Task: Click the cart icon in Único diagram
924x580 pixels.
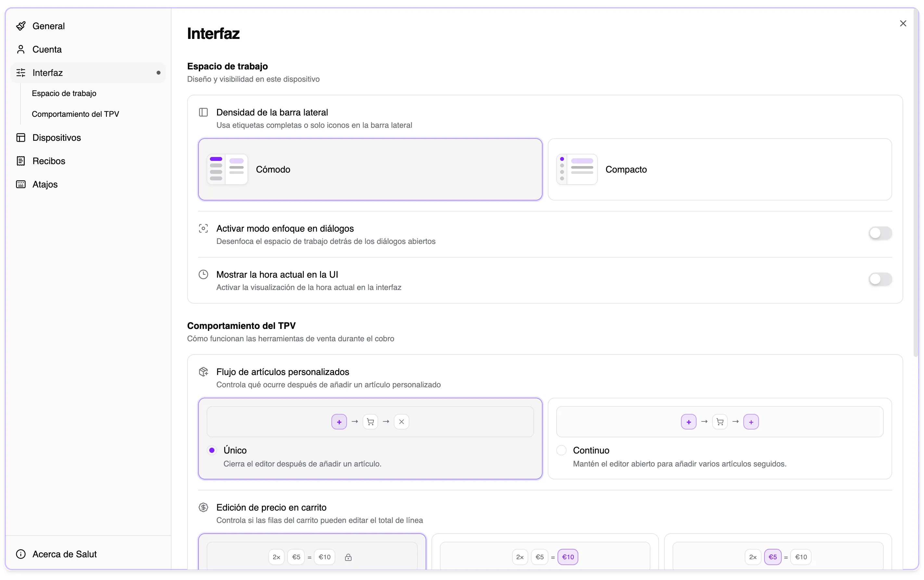Action: click(370, 422)
